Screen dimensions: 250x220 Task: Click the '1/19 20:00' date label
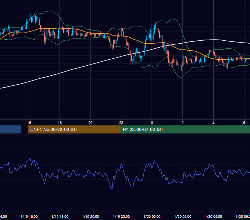coord(90,216)
